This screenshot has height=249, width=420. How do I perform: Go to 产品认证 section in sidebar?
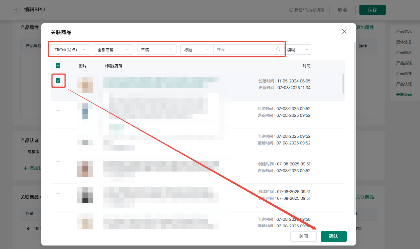click(x=404, y=84)
